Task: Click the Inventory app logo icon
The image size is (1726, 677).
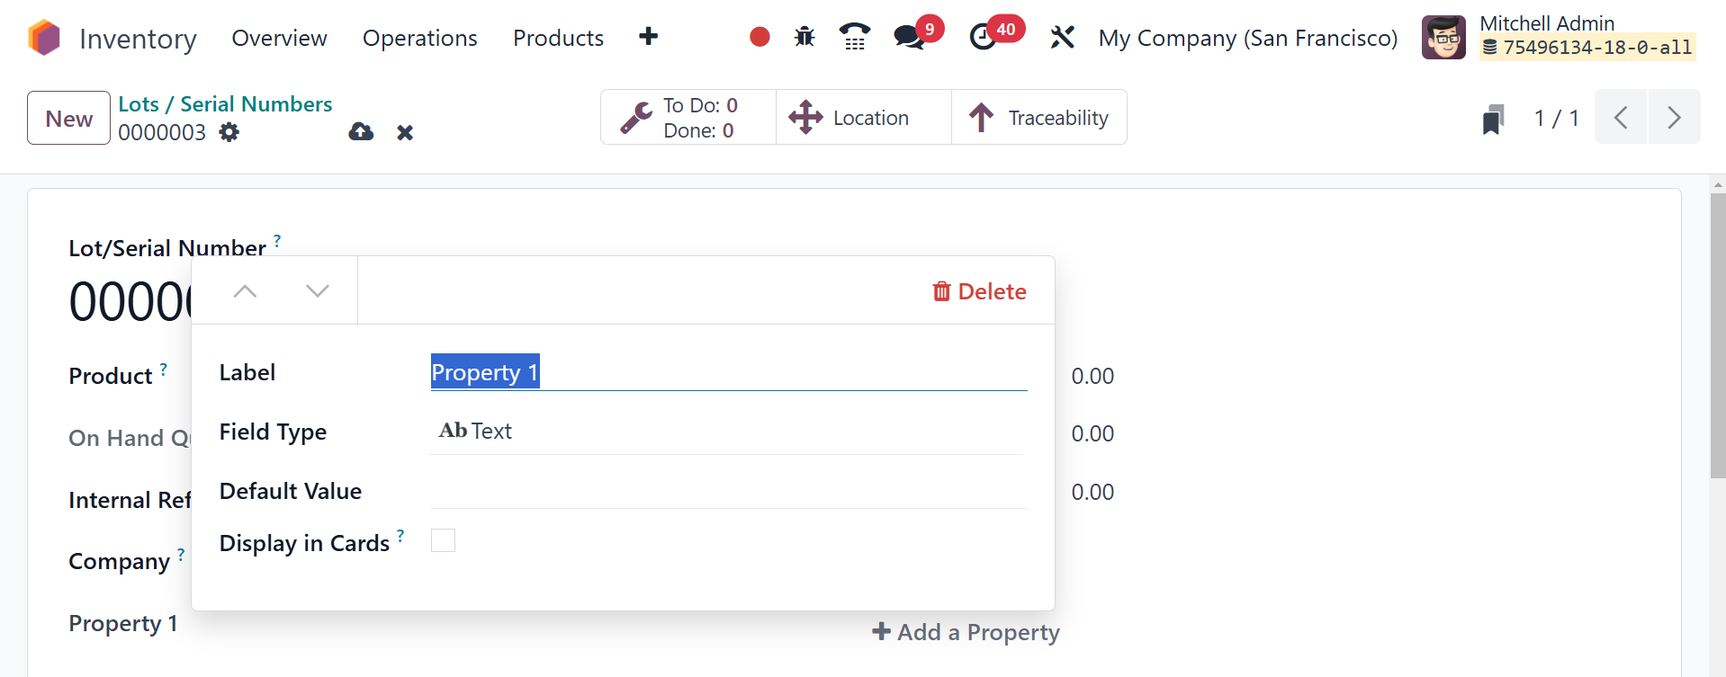Action: click(44, 38)
